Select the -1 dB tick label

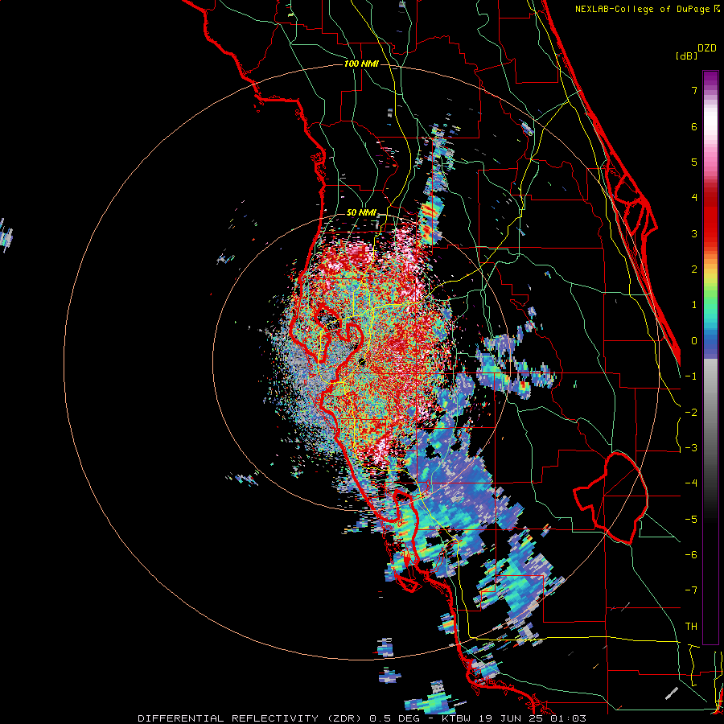click(691, 376)
